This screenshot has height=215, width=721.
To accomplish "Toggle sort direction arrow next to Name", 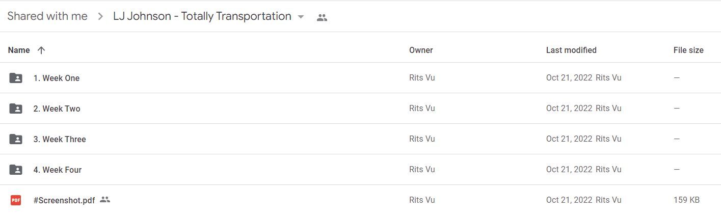I will pyautogui.click(x=42, y=50).
